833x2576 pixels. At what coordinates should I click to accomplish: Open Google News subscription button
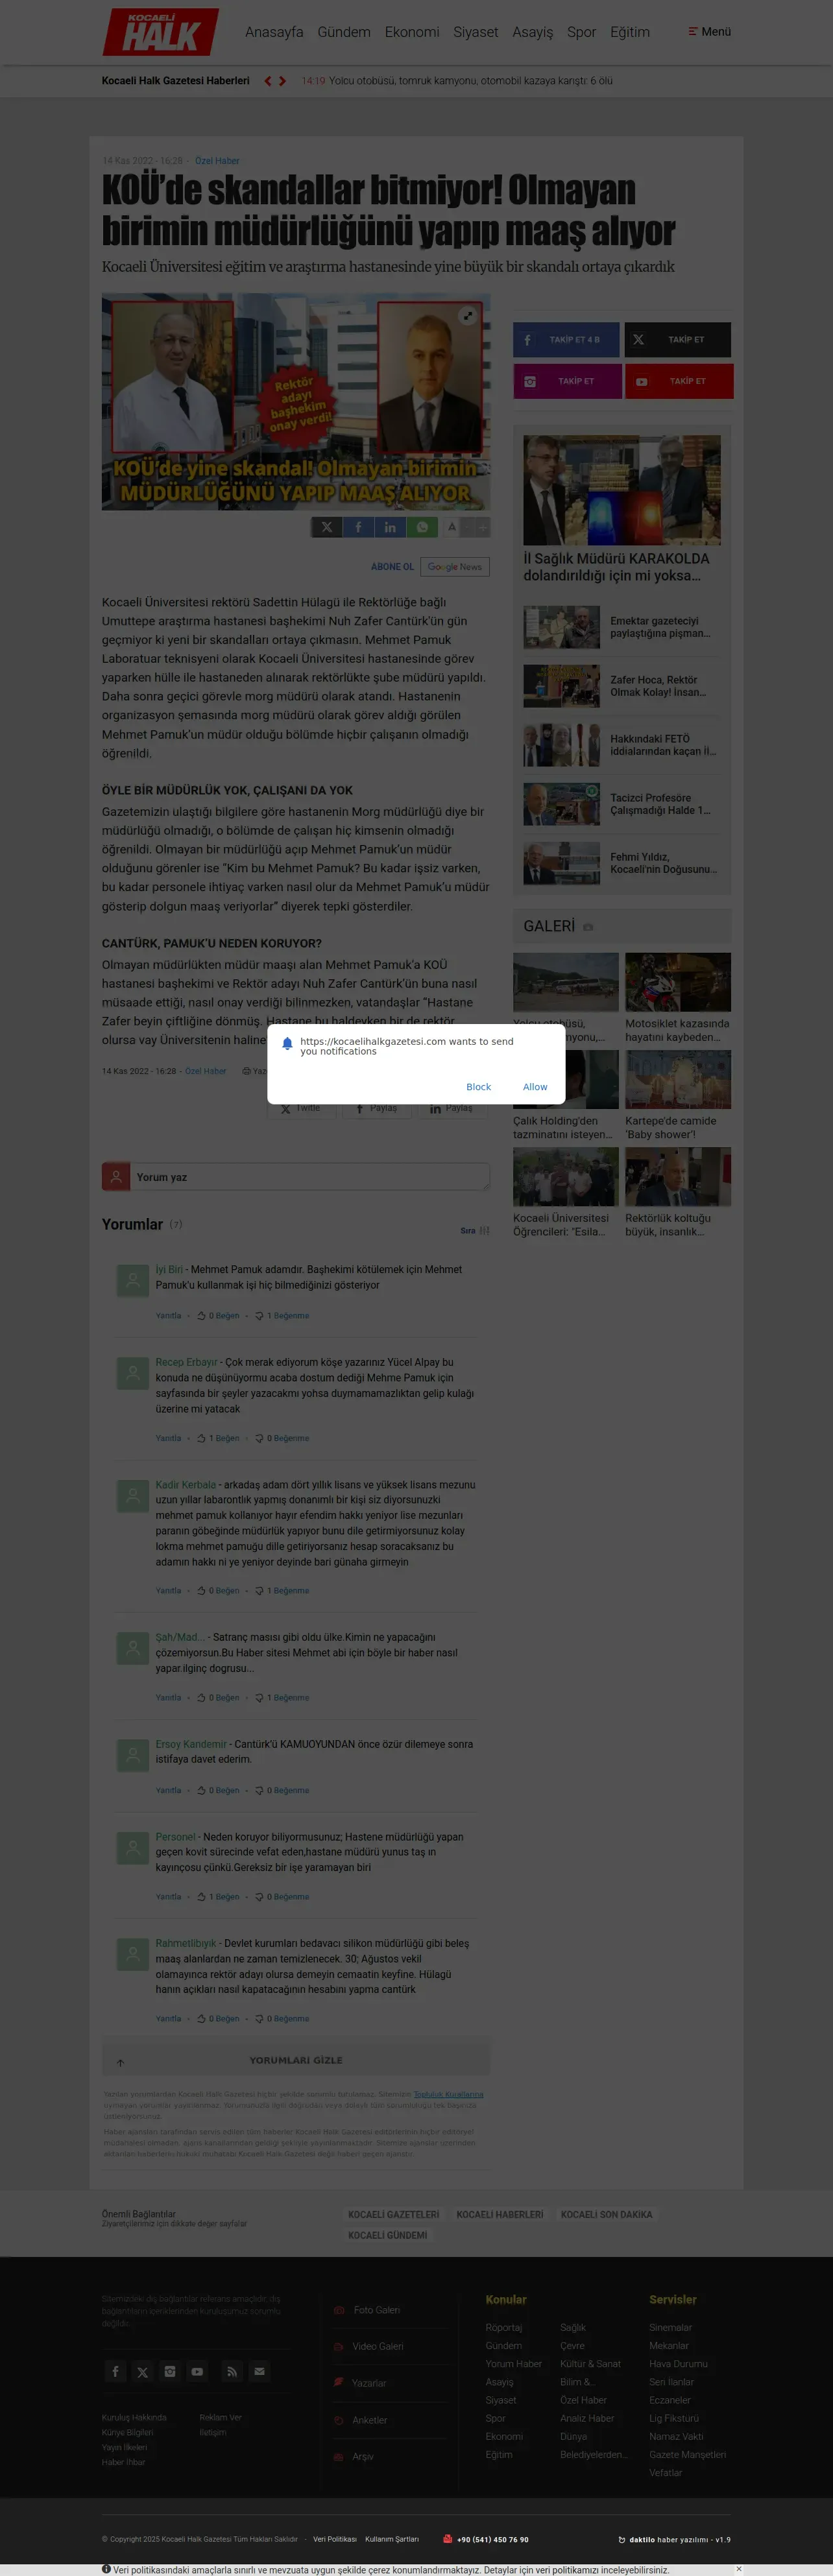pyautogui.click(x=455, y=567)
